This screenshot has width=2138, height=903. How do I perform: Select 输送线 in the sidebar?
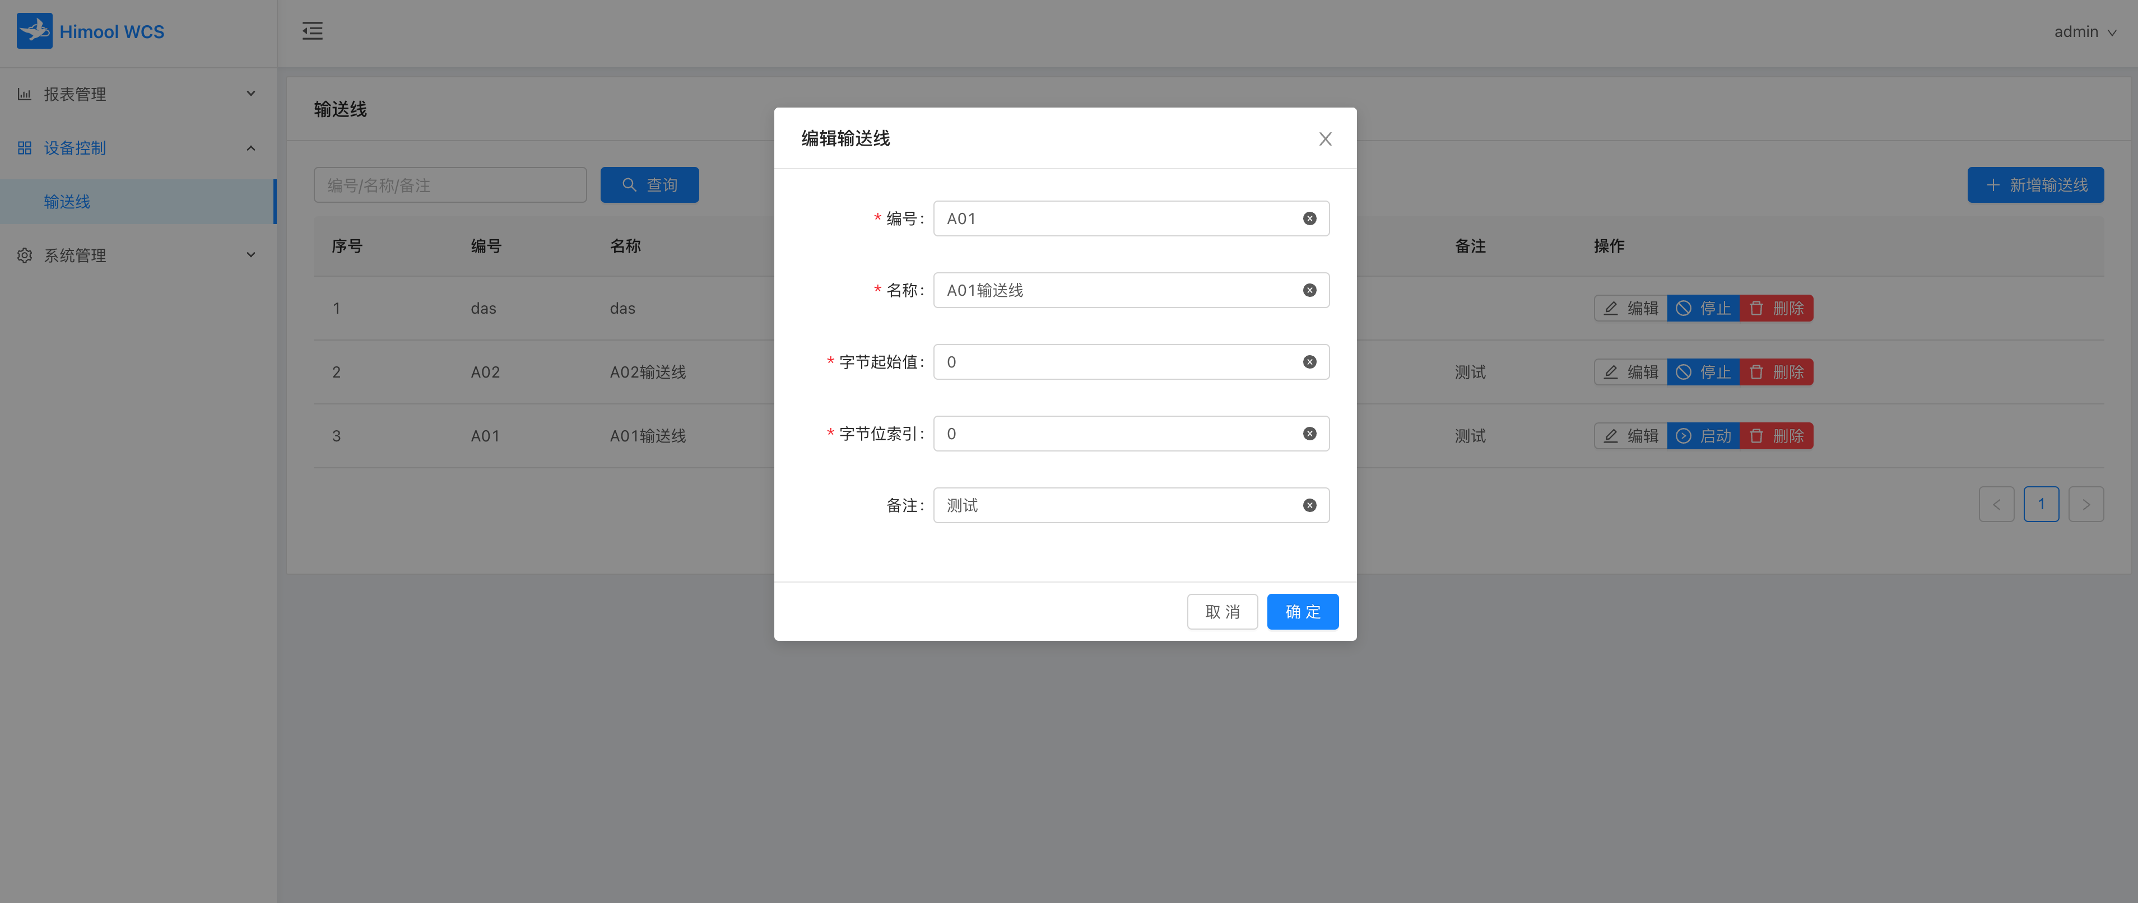[x=138, y=202]
